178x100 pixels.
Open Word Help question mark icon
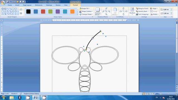pyautogui.click(x=177, y=5)
